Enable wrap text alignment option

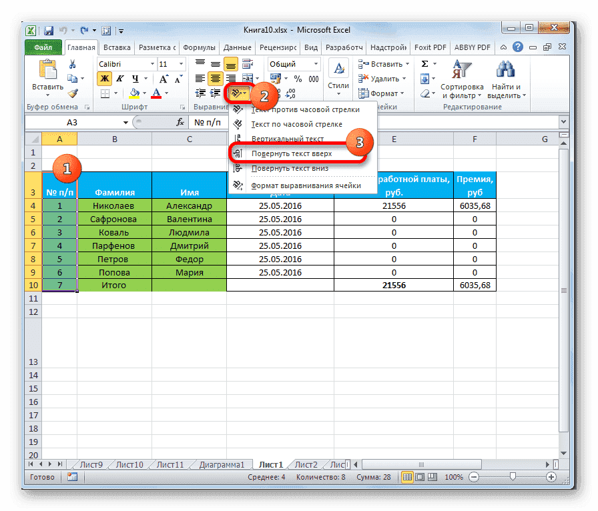click(x=247, y=63)
